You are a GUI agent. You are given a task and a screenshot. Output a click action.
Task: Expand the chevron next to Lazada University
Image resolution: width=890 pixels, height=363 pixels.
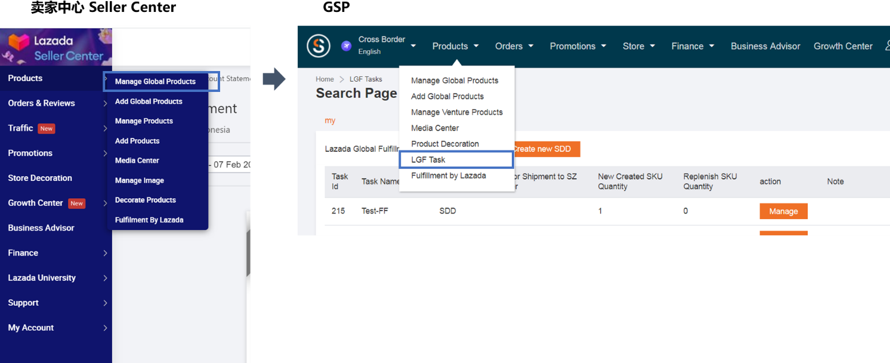click(x=105, y=278)
